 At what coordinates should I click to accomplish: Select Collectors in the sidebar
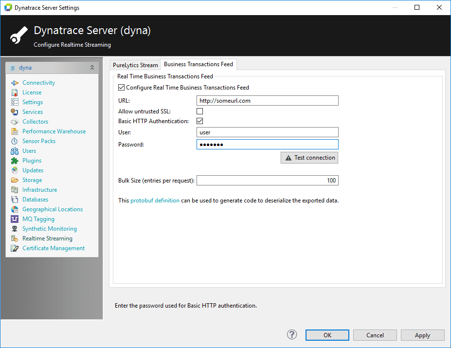[36, 122]
